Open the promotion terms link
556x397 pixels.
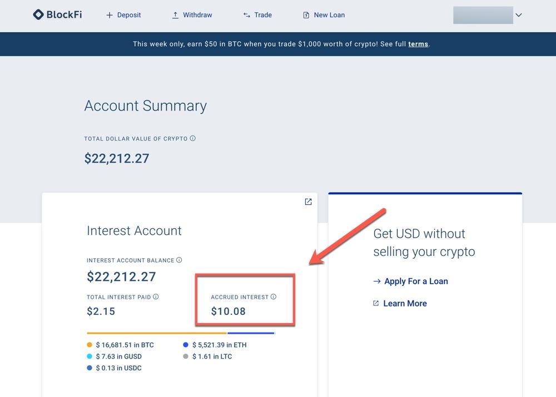coord(418,44)
